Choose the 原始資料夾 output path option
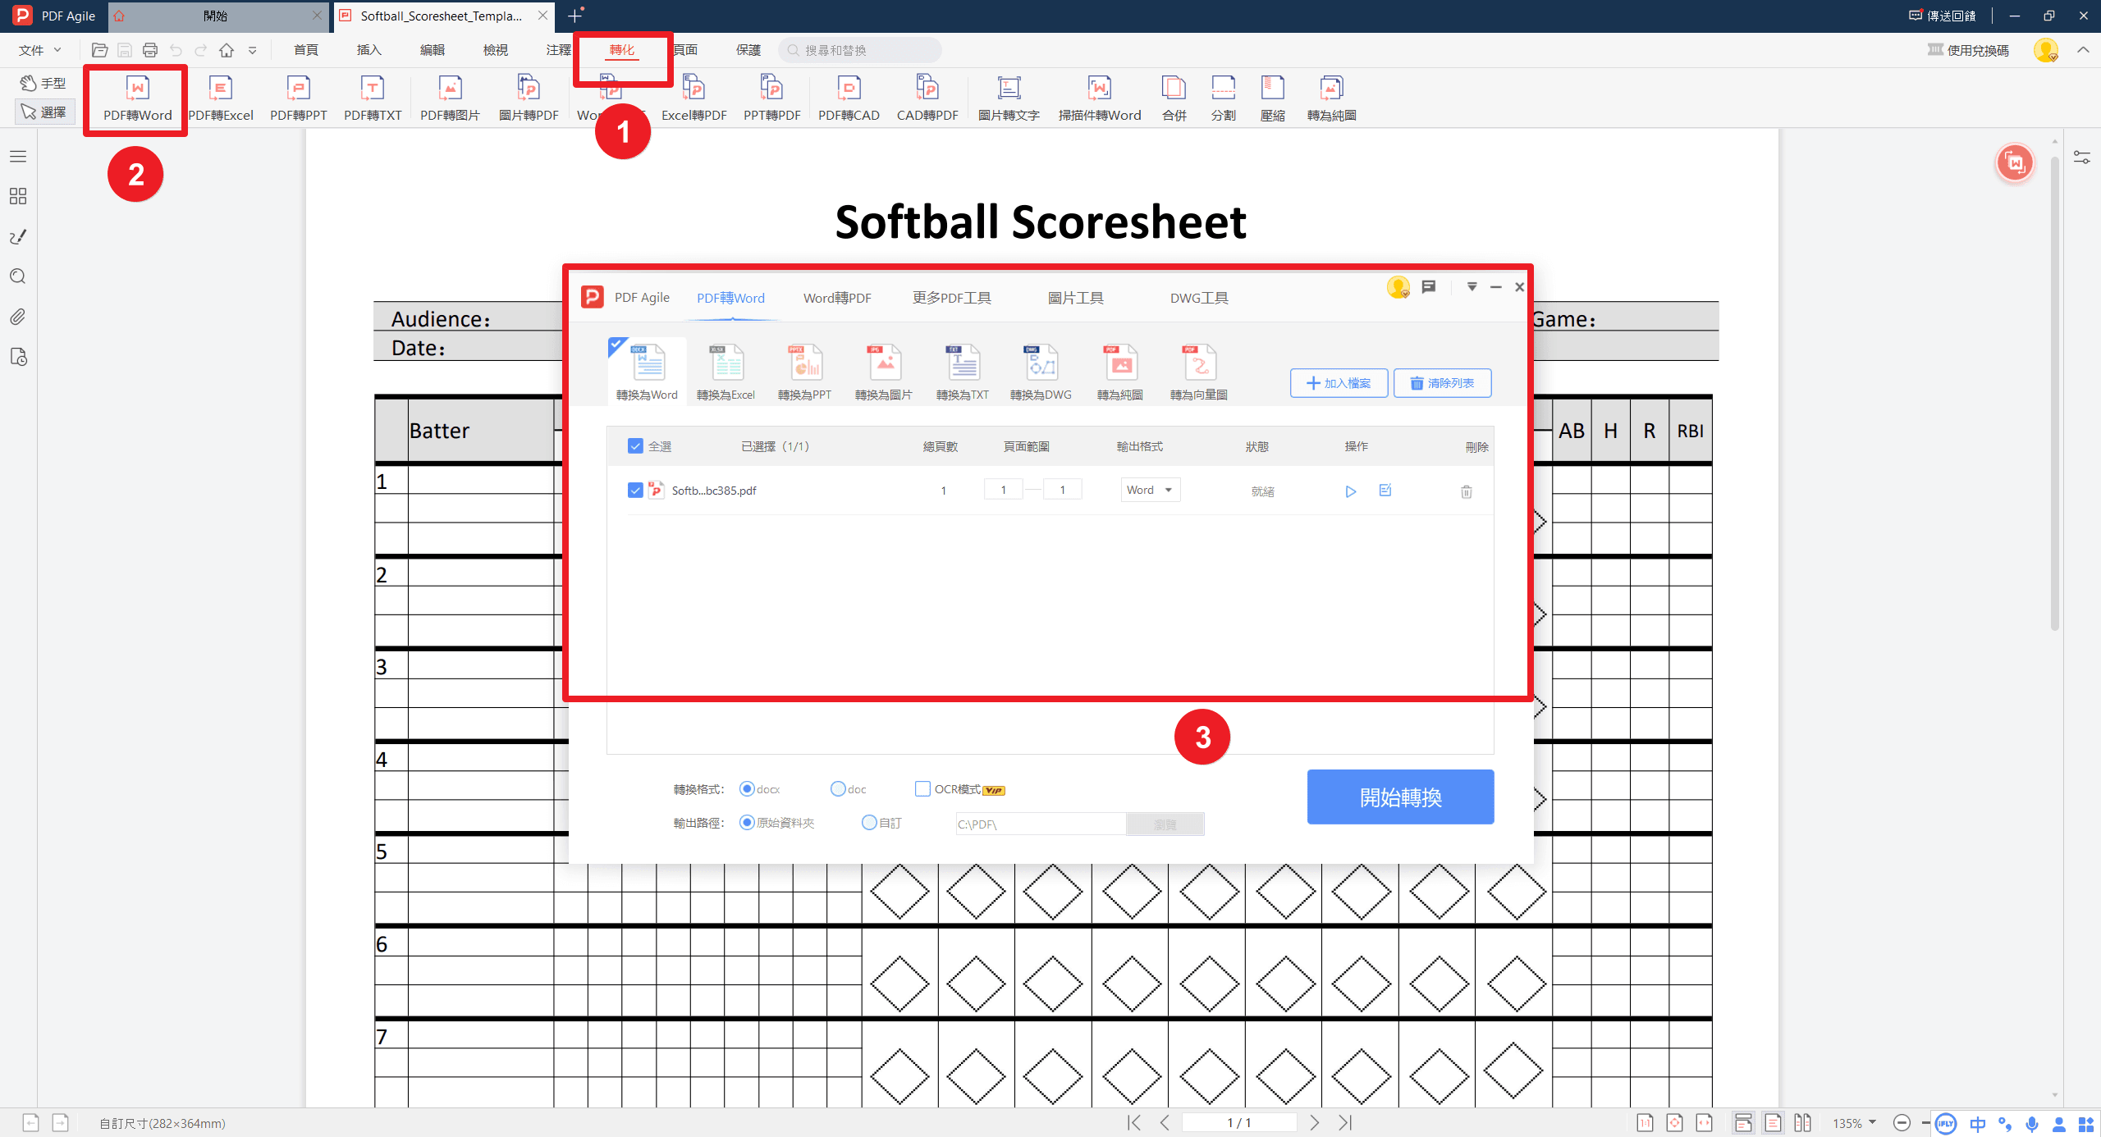Viewport: 2101px width, 1137px height. click(747, 822)
